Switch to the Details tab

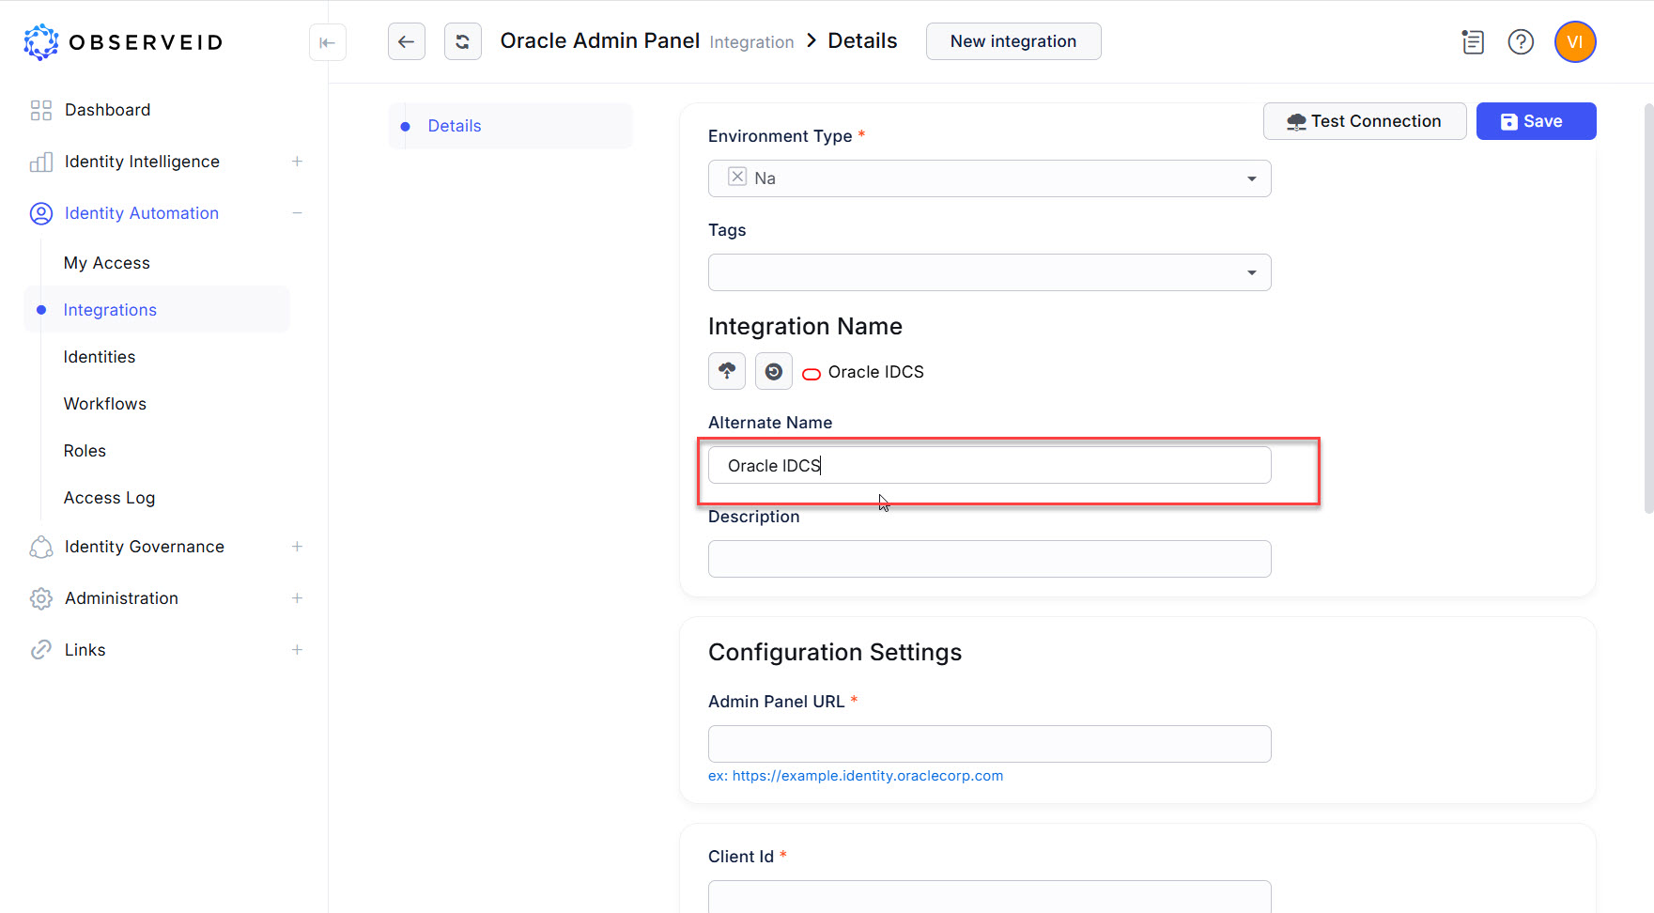[455, 125]
